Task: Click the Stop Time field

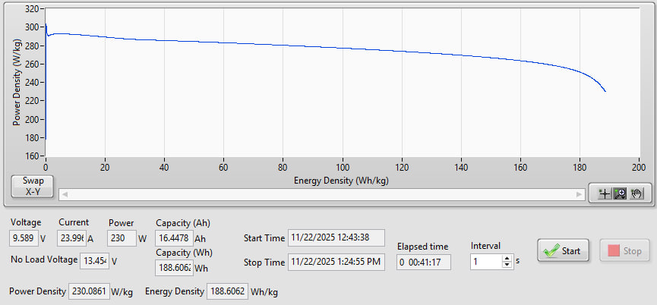Action: pos(336,263)
